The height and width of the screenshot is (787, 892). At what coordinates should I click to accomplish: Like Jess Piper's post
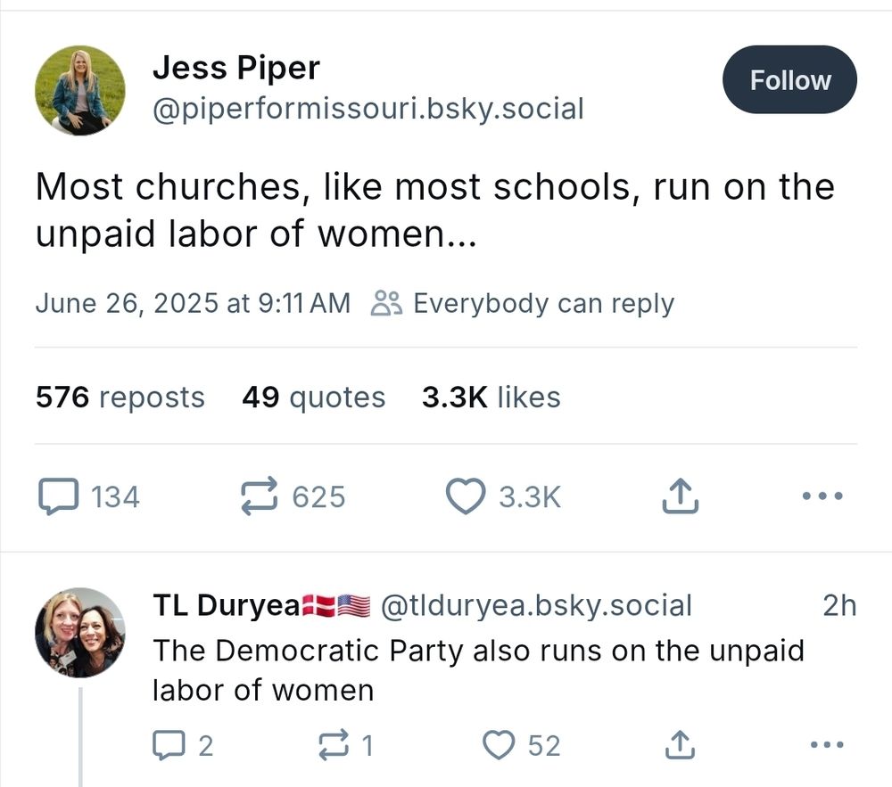point(465,496)
